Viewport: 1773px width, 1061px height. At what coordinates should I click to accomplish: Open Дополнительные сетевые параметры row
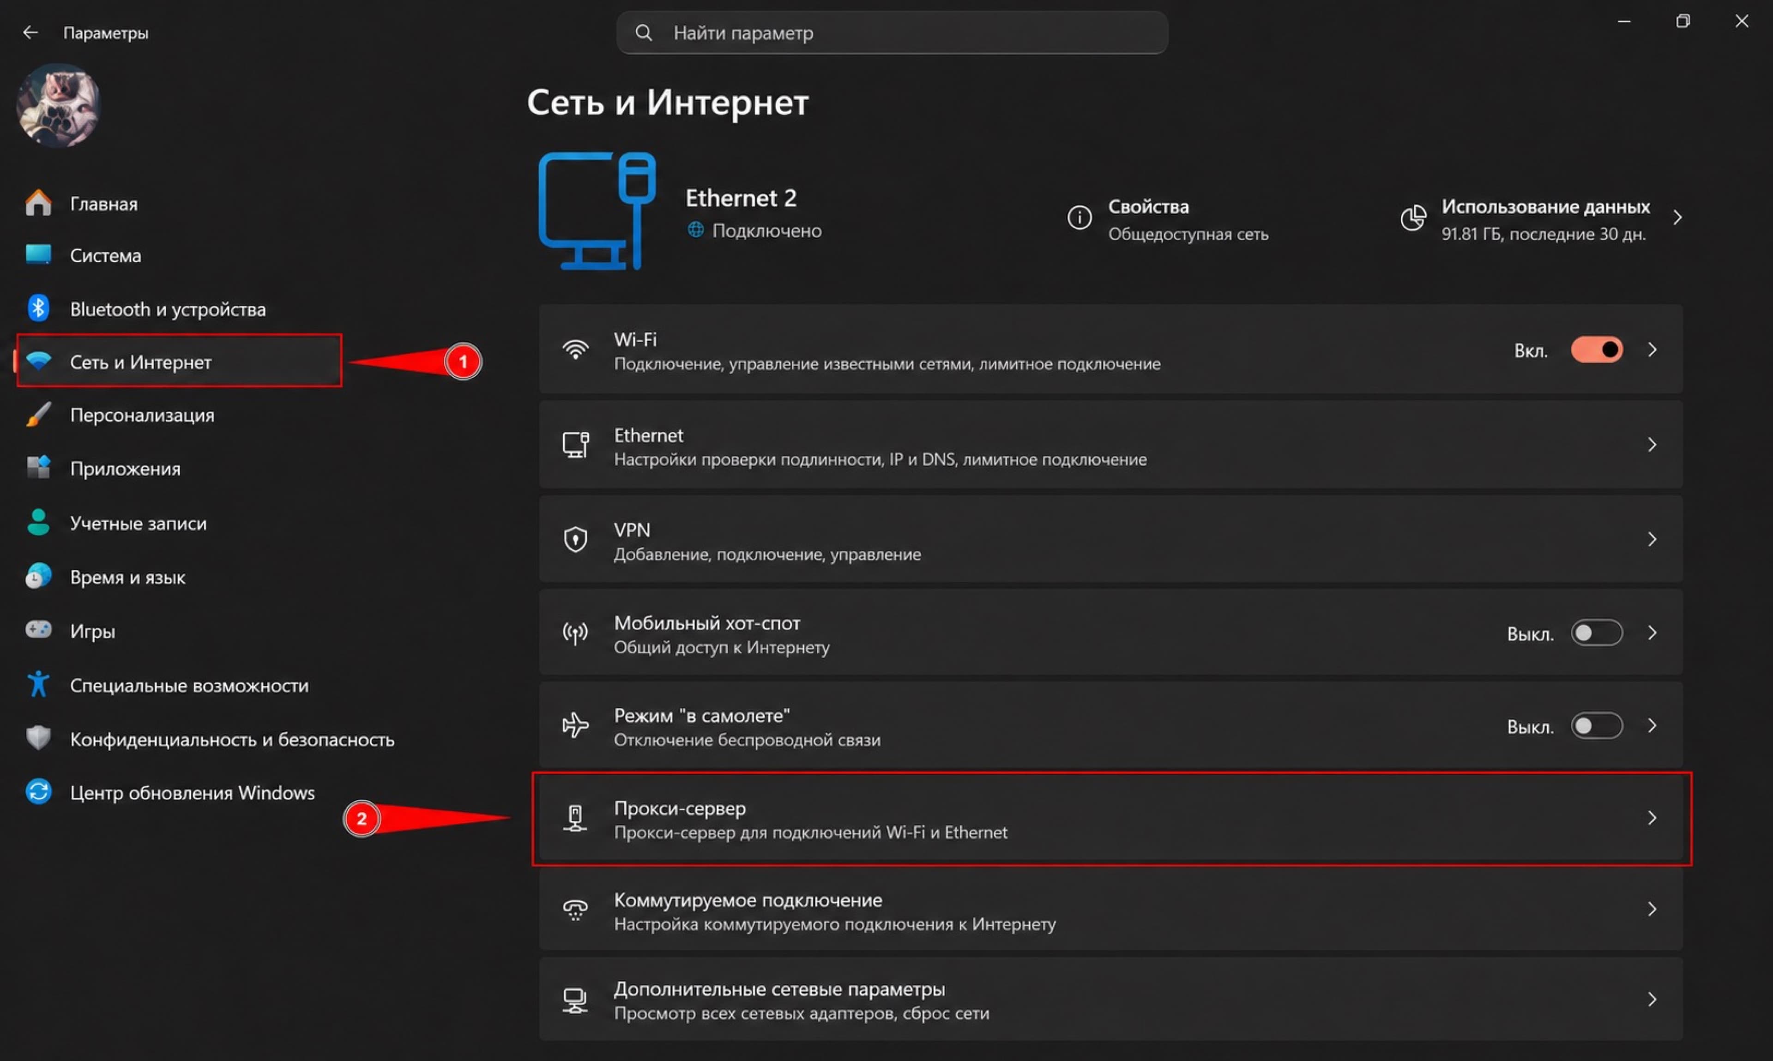tap(1111, 1000)
